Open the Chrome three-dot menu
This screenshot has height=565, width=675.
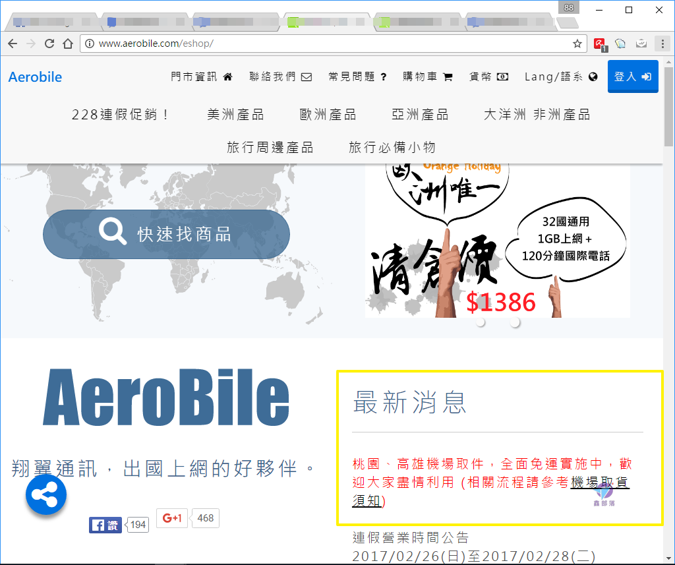[662, 44]
